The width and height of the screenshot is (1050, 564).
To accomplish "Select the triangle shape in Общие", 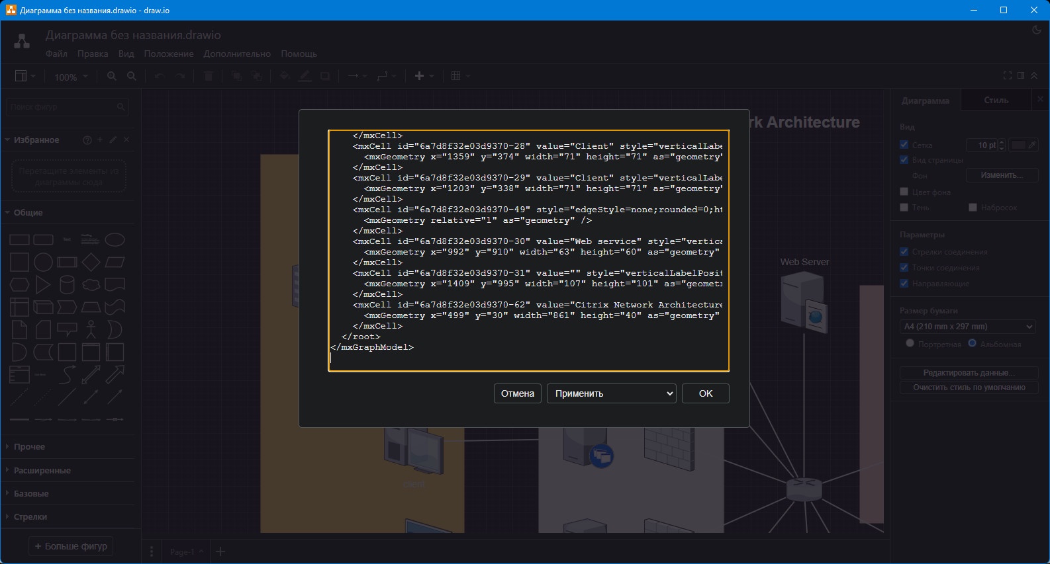I will (43, 285).
